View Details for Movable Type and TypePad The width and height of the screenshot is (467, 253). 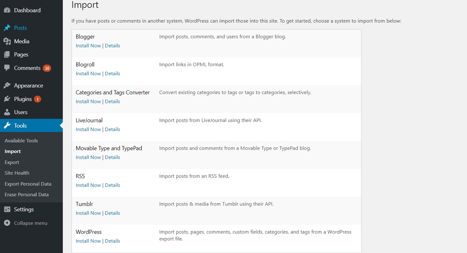112,157
